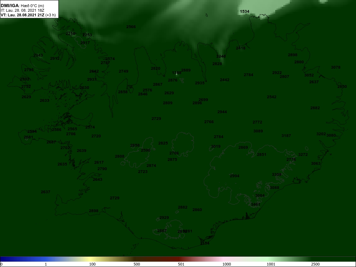Click the 2681 map value
This screenshot has height=267, width=356.
[28, 137]
